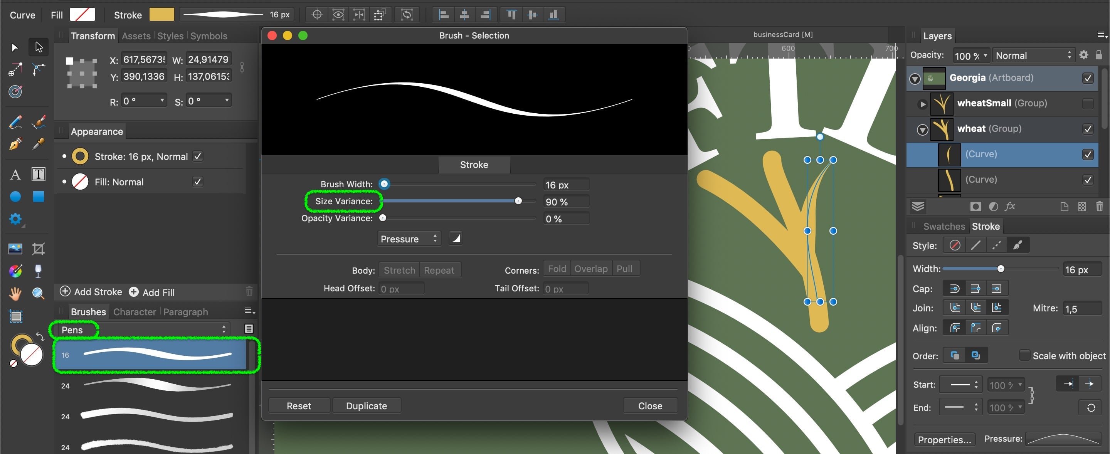Screen dimensions: 1110x454
Task: Open stroke Properties button
Action: point(944,439)
